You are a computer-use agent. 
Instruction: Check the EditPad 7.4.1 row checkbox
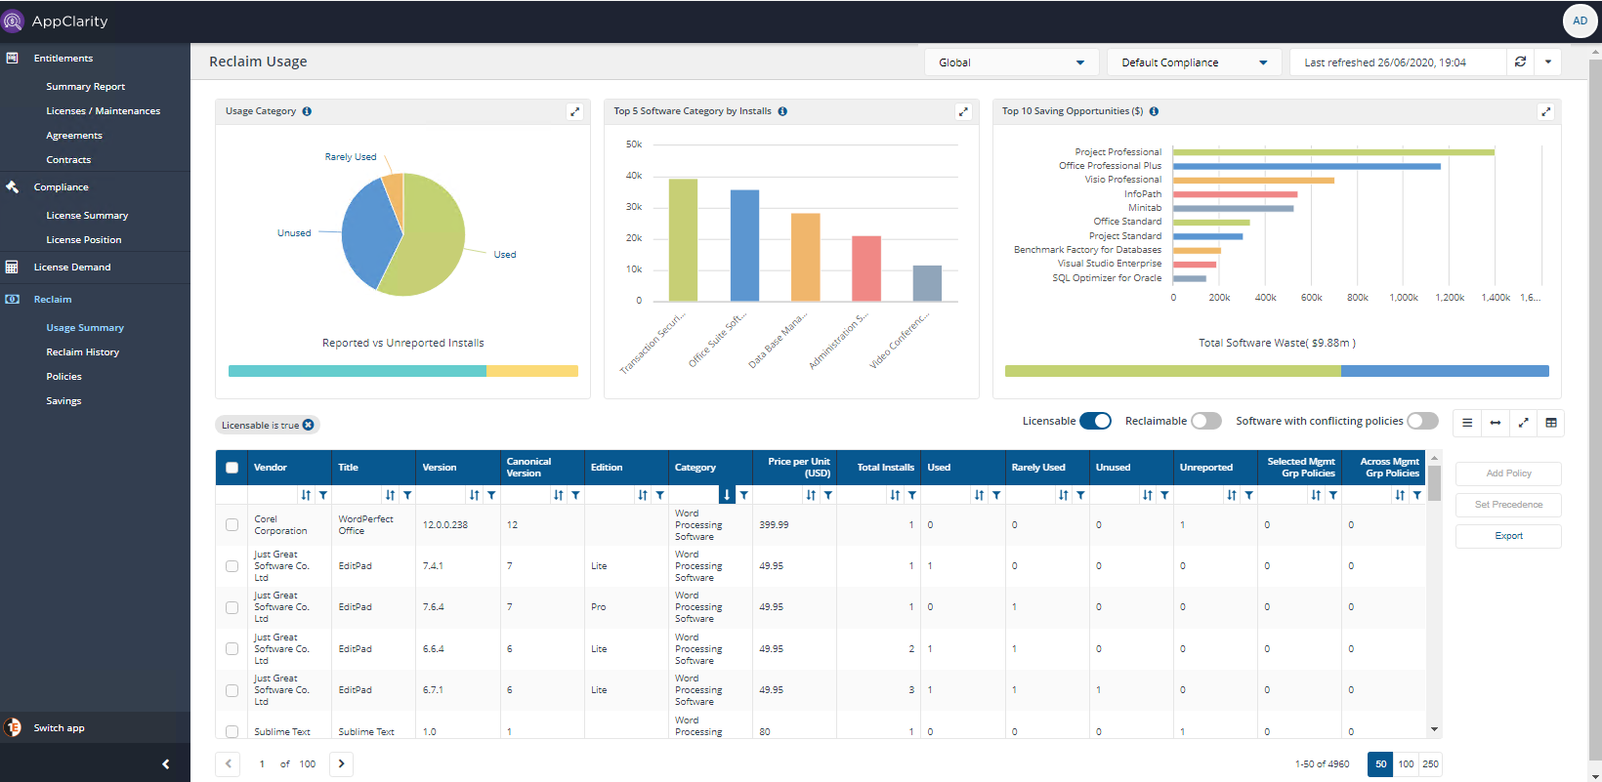click(x=232, y=566)
